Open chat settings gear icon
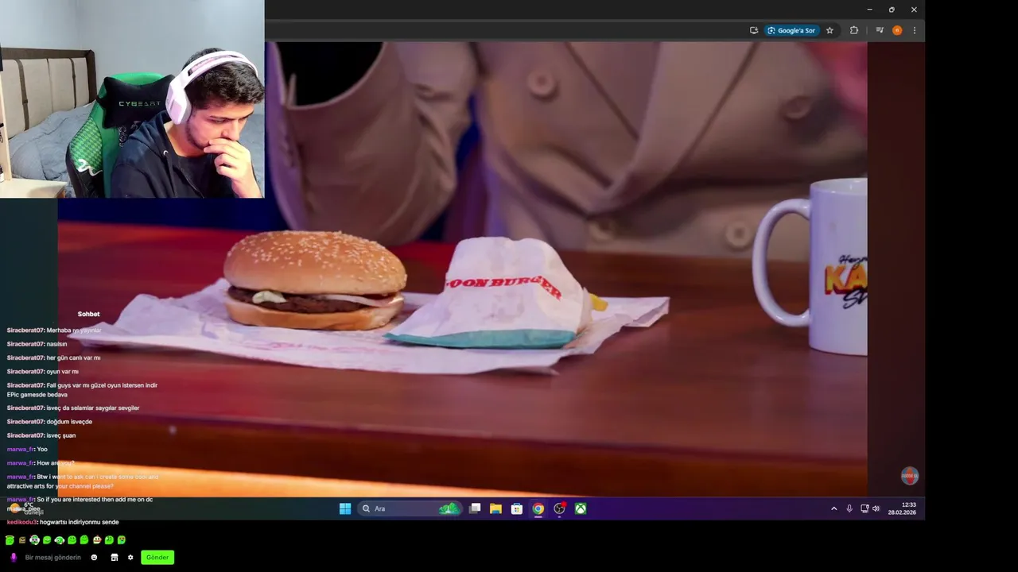 [x=130, y=558]
